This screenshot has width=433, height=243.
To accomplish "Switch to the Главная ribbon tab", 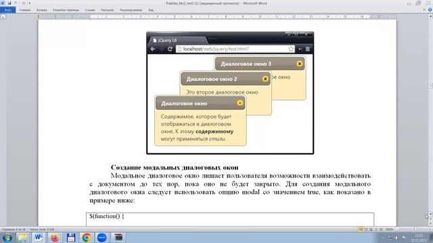I will [x=25, y=10].
